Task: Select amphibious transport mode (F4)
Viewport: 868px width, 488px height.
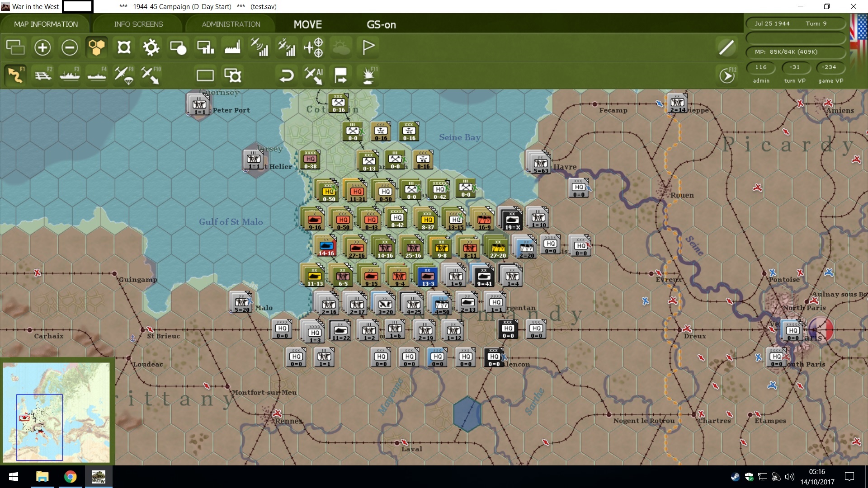Action: tap(97, 75)
